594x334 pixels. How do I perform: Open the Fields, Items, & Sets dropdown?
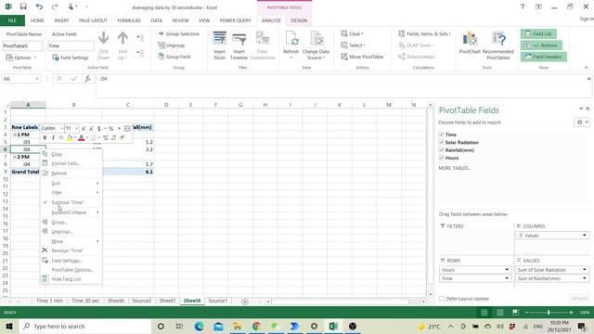pyautogui.click(x=425, y=34)
